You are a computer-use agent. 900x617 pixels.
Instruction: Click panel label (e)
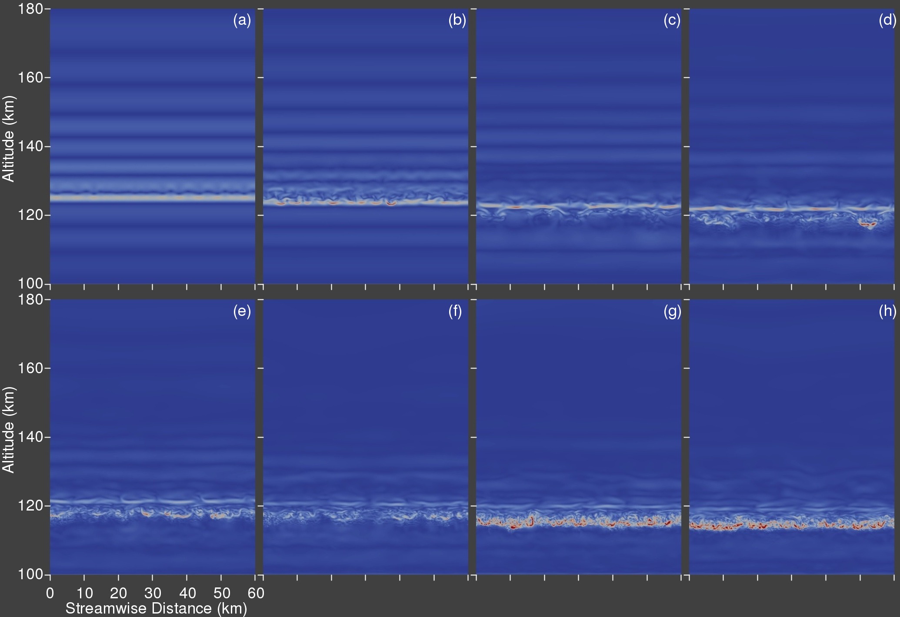(x=242, y=311)
